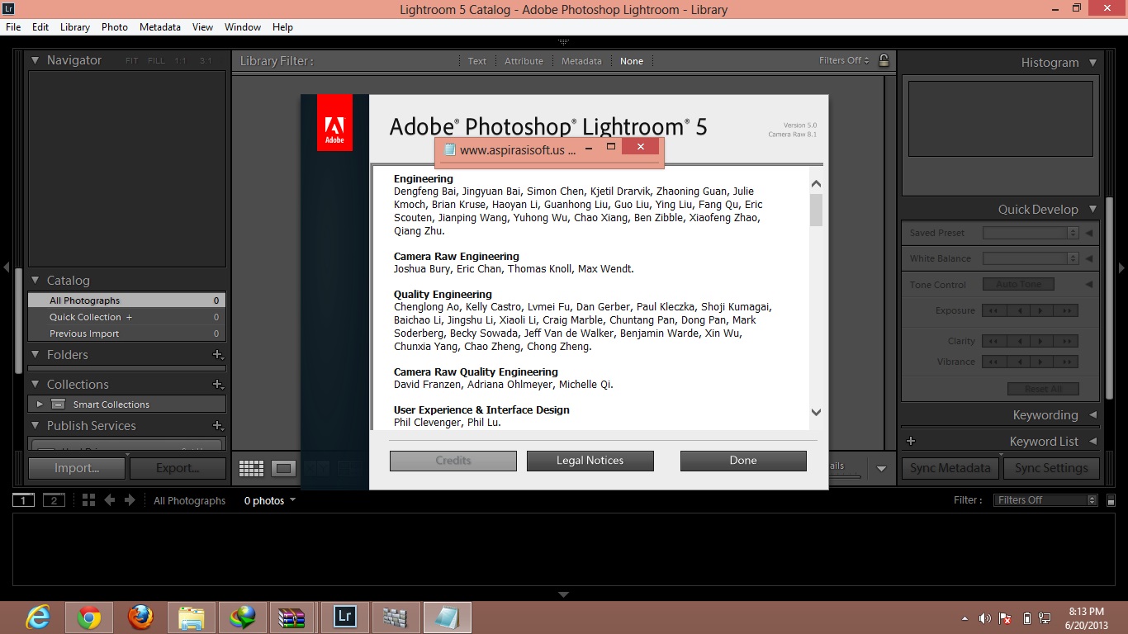The image size is (1128, 634).
Task: Launch Firefox from the taskbar
Action: 140,617
